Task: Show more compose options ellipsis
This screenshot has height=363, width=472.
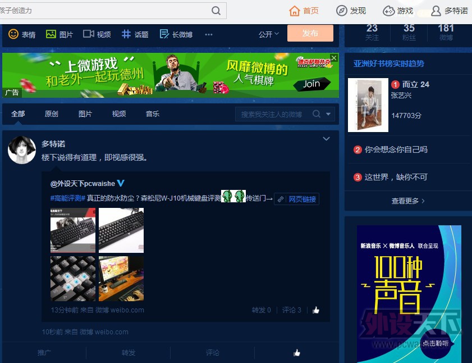Action: click(209, 34)
